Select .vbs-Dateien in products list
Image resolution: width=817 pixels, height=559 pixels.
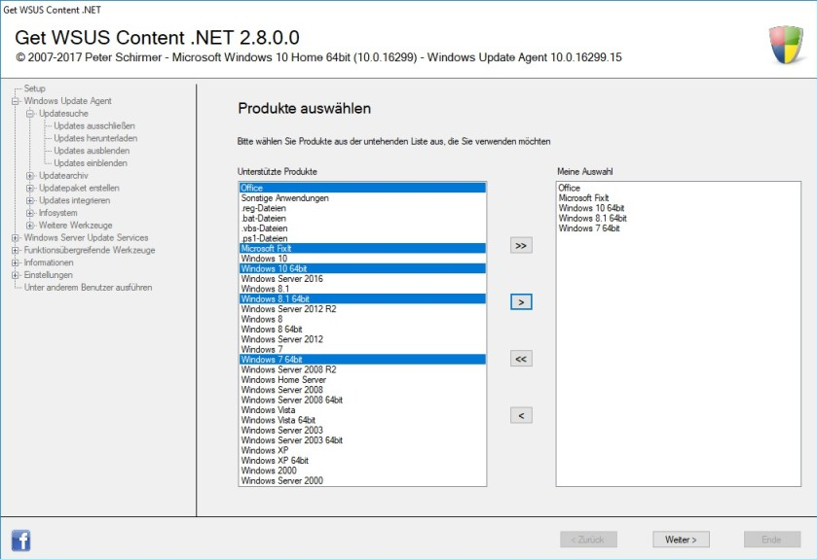coord(362,228)
